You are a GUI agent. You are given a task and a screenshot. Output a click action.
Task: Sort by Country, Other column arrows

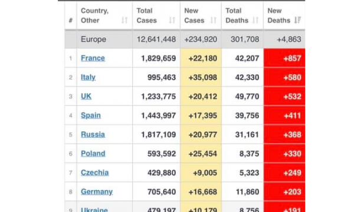click(x=124, y=20)
